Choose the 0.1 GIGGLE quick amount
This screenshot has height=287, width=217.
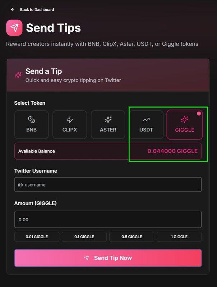click(84, 237)
